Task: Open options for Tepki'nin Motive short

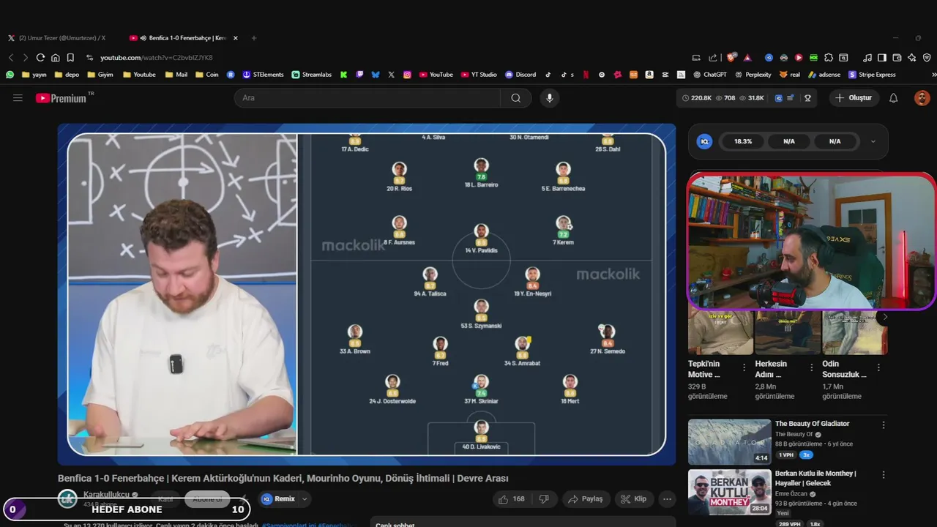Action: [744, 367]
